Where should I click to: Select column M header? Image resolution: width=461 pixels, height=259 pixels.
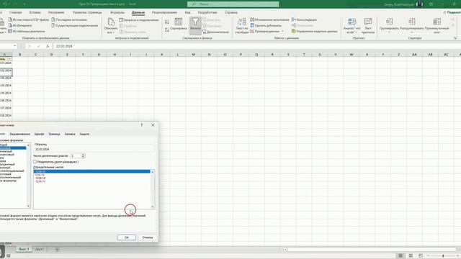click(x=194, y=55)
